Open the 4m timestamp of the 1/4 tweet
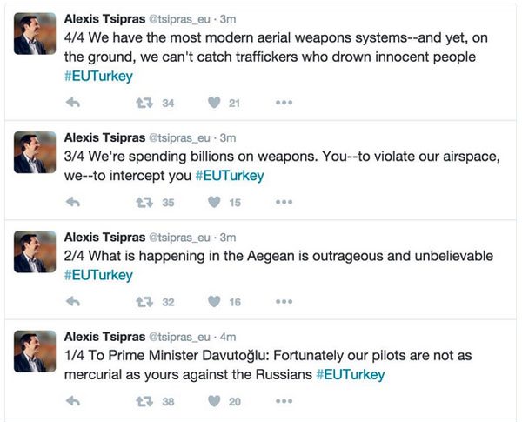This screenshot has width=522, height=422. click(x=228, y=336)
